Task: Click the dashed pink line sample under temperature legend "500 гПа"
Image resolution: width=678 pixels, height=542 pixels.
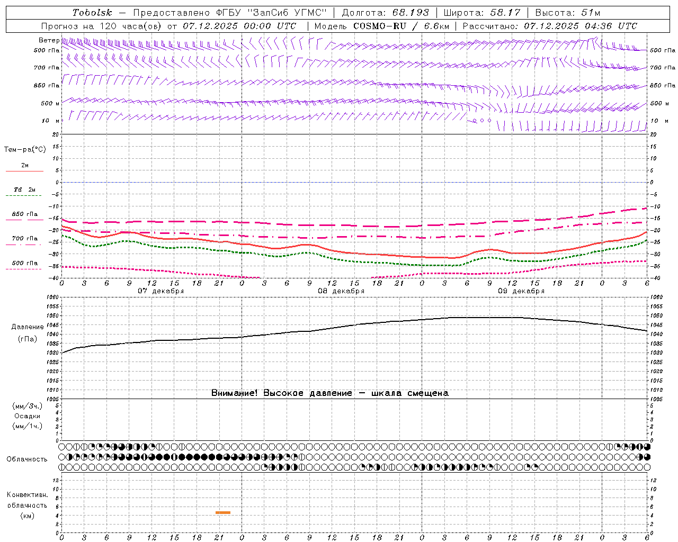Action: [x=24, y=269]
